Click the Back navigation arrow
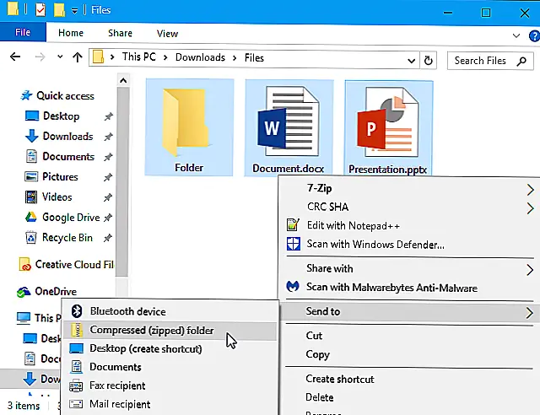Image resolution: width=540 pixels, height=415 pixels. pos(14,58)
